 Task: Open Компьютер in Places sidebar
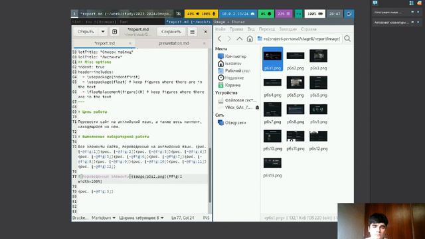pos(232,56)
